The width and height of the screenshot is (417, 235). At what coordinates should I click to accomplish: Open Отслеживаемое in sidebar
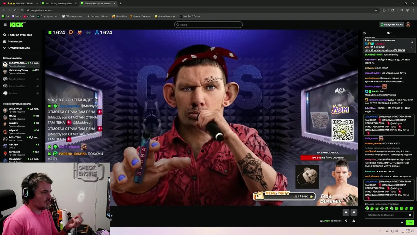coord(19,48)
